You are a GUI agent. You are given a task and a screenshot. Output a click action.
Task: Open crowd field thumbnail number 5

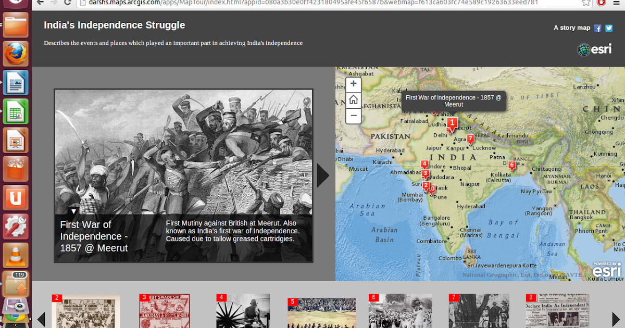[x=321, y=313]
